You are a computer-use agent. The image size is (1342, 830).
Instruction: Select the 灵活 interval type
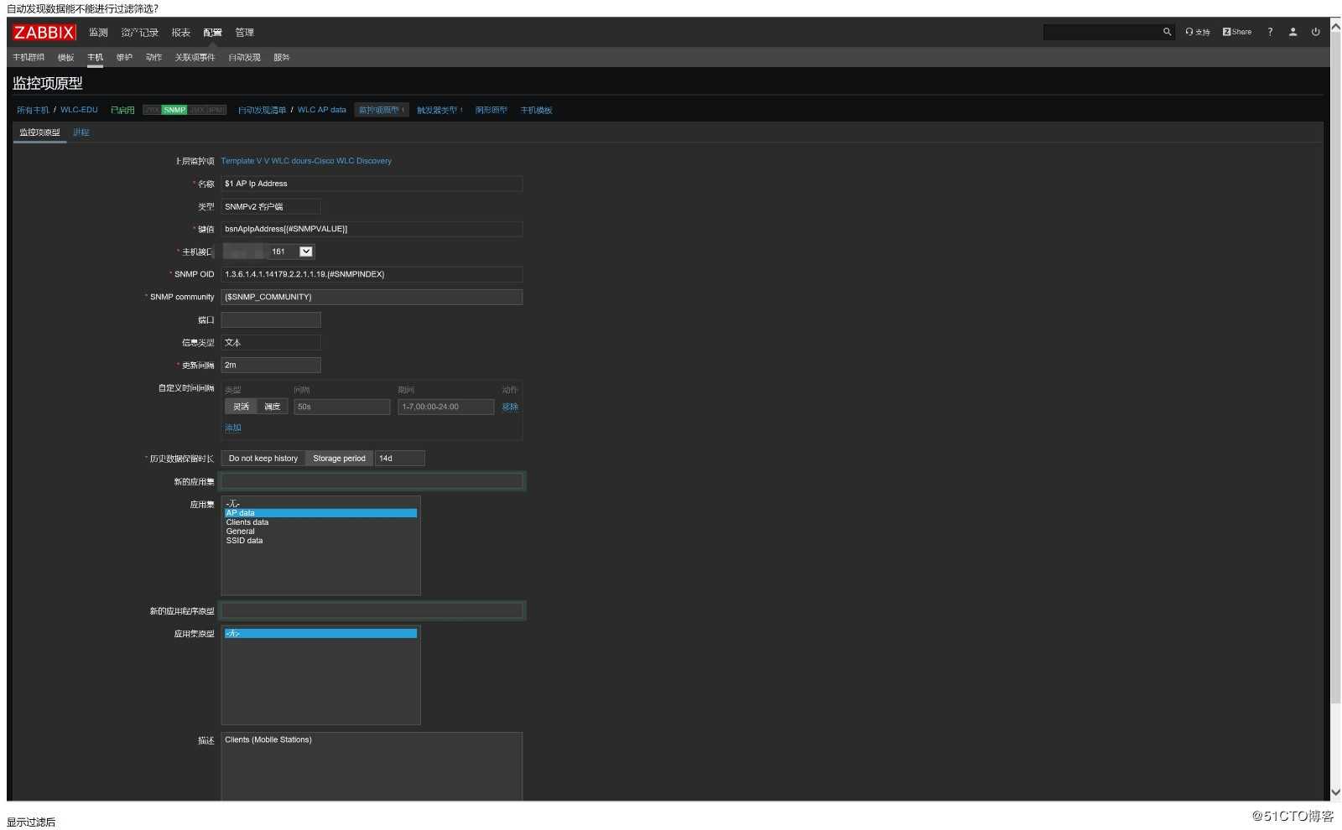[241, 407]
